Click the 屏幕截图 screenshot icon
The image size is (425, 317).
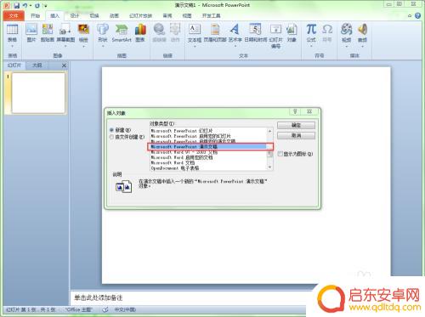point(65,30)
